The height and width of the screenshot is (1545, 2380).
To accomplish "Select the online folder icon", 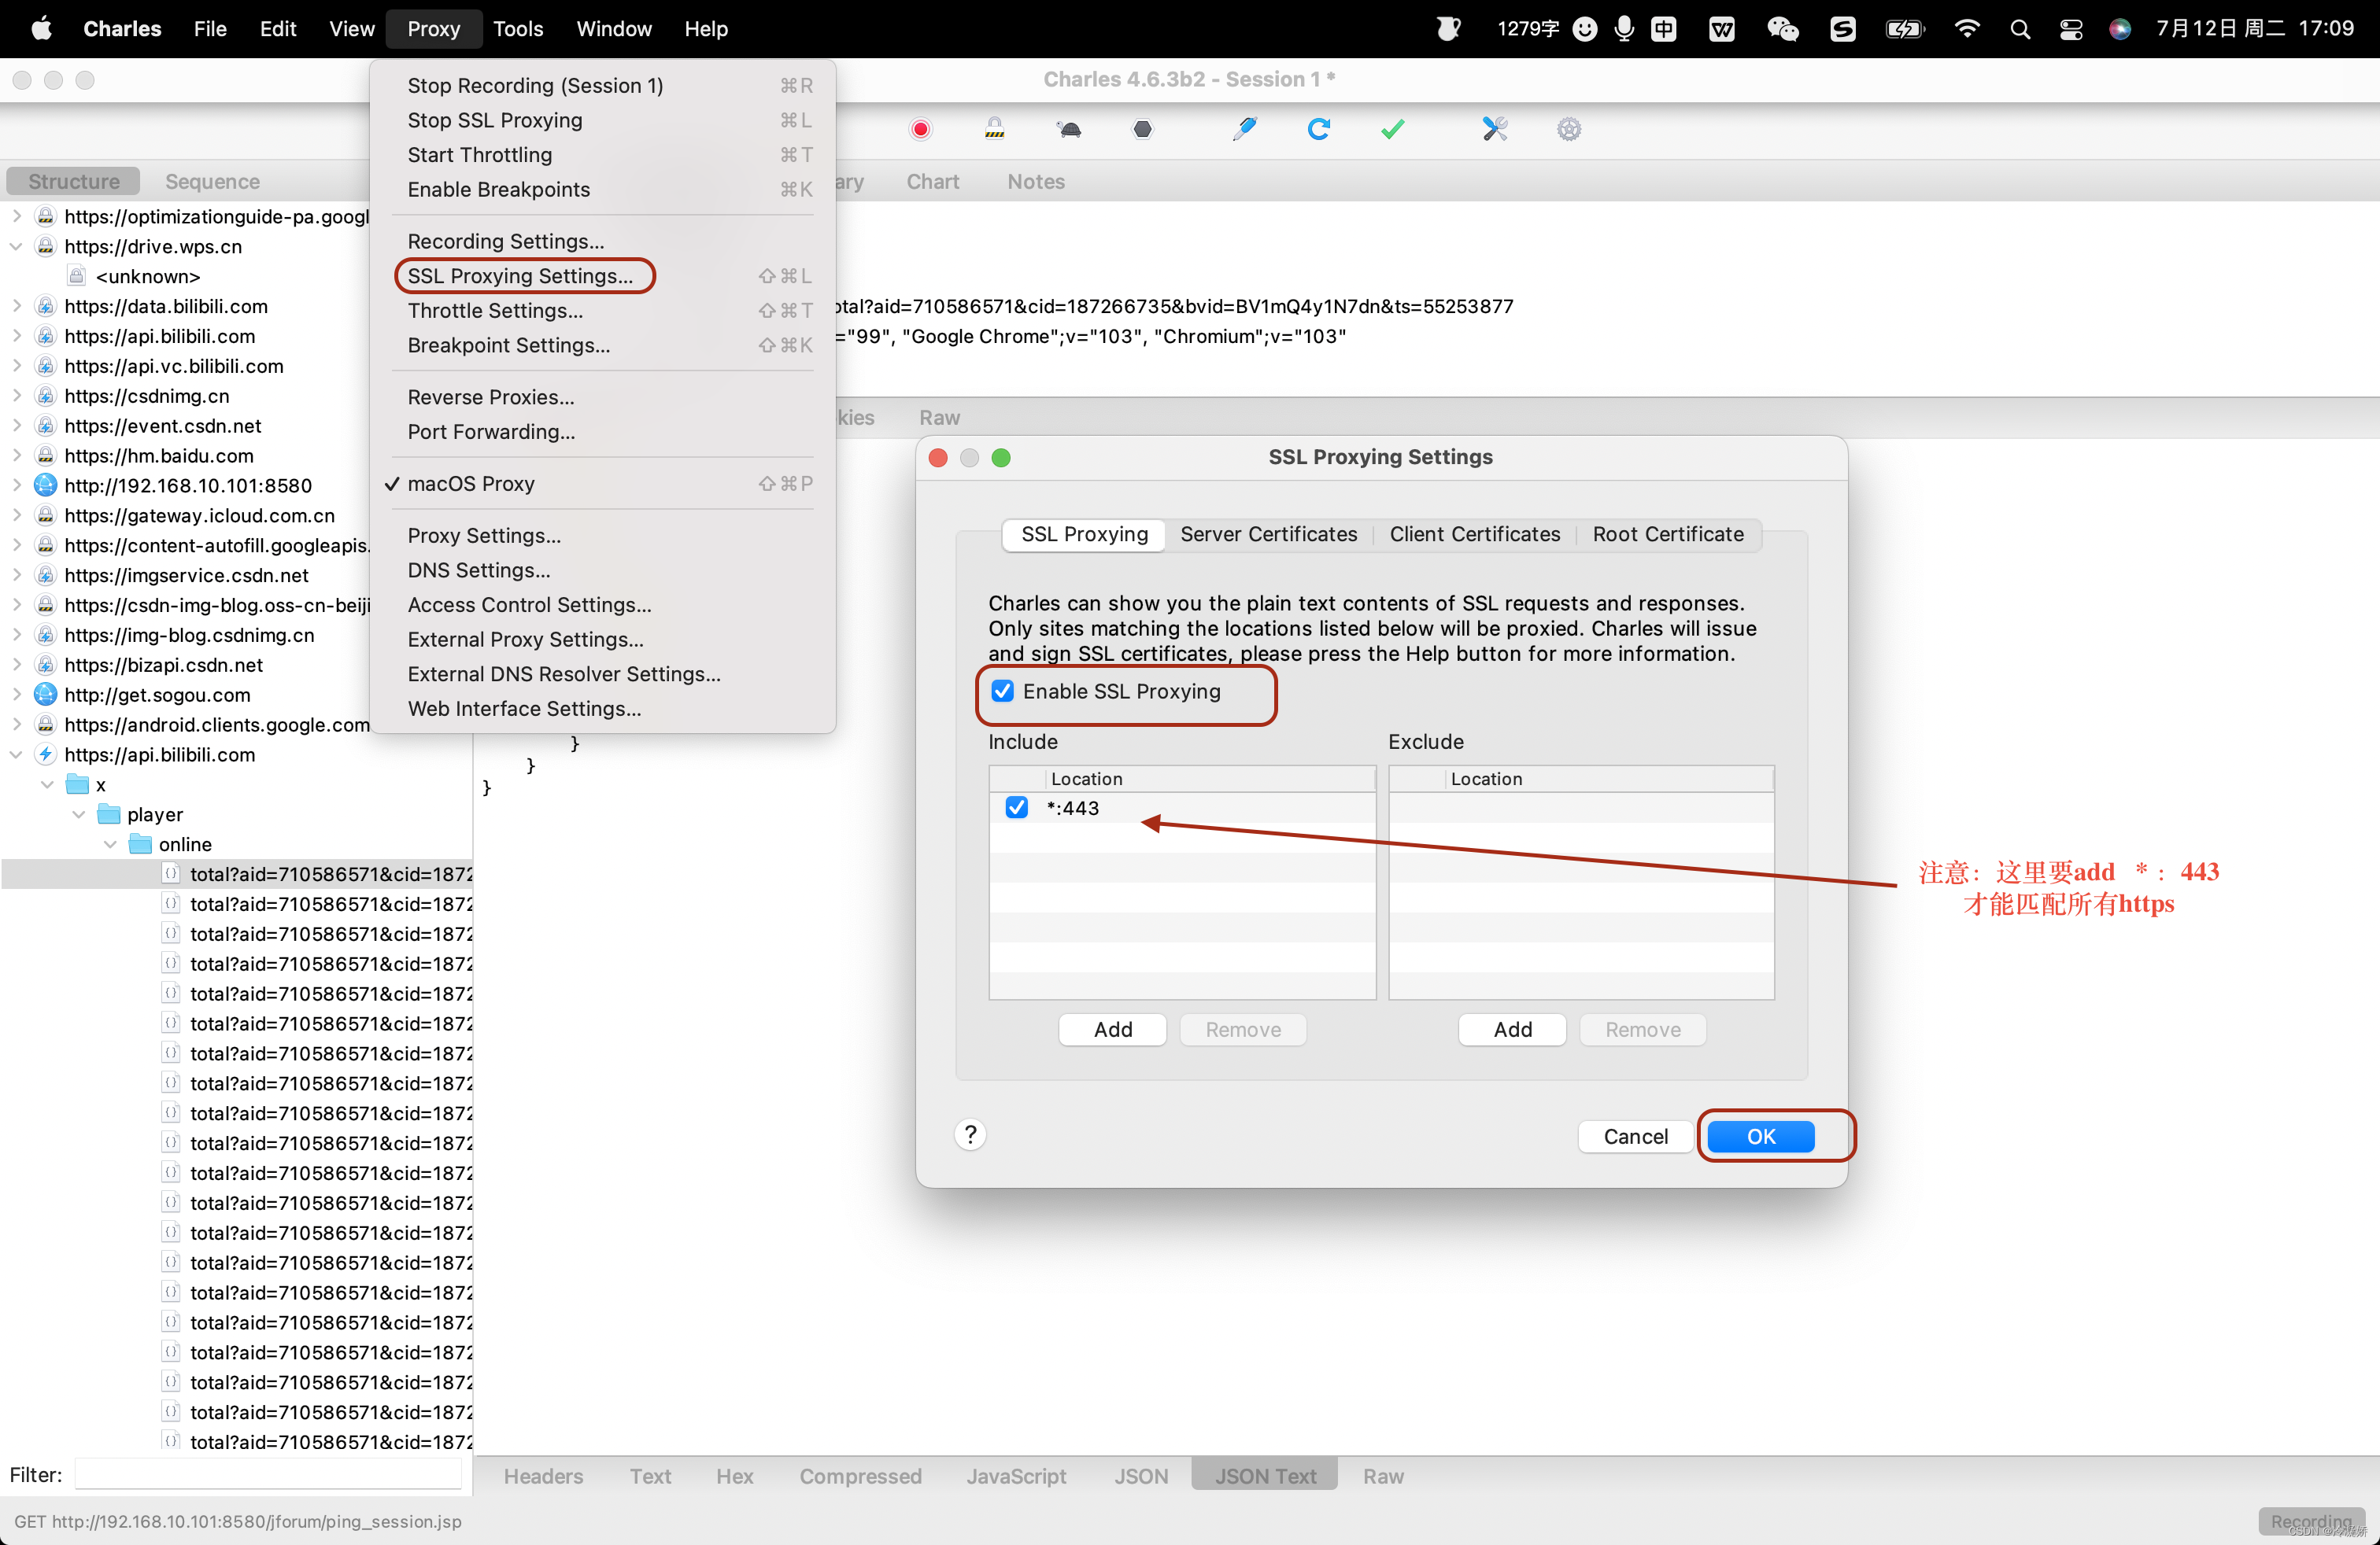I will 141,844.
